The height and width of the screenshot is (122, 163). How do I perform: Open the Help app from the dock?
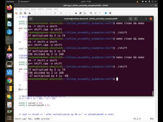pos(9,32)
